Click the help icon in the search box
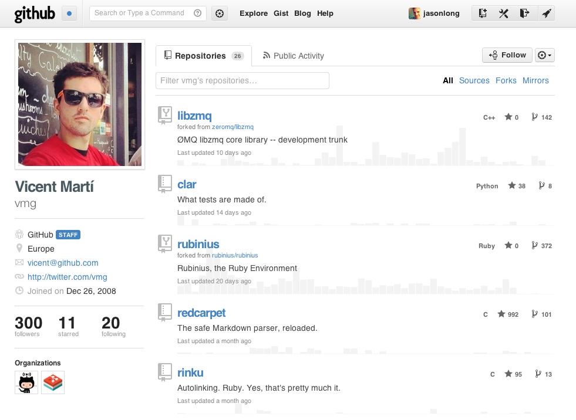 point(197,13)
